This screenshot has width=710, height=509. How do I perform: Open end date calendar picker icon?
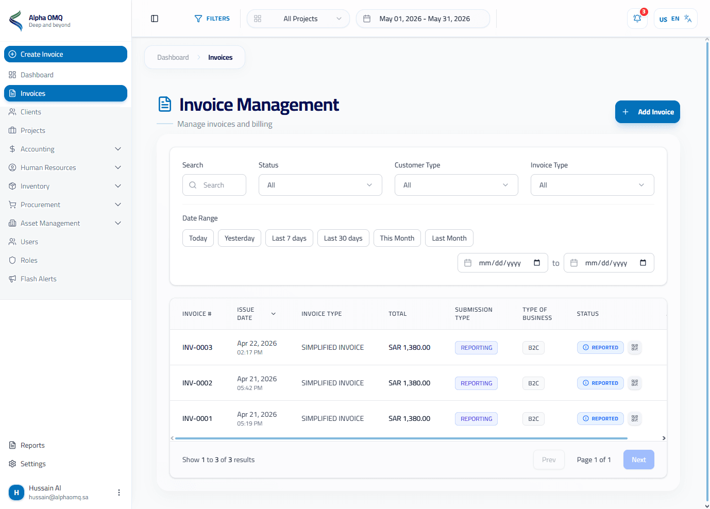click(x=643, y=263)
